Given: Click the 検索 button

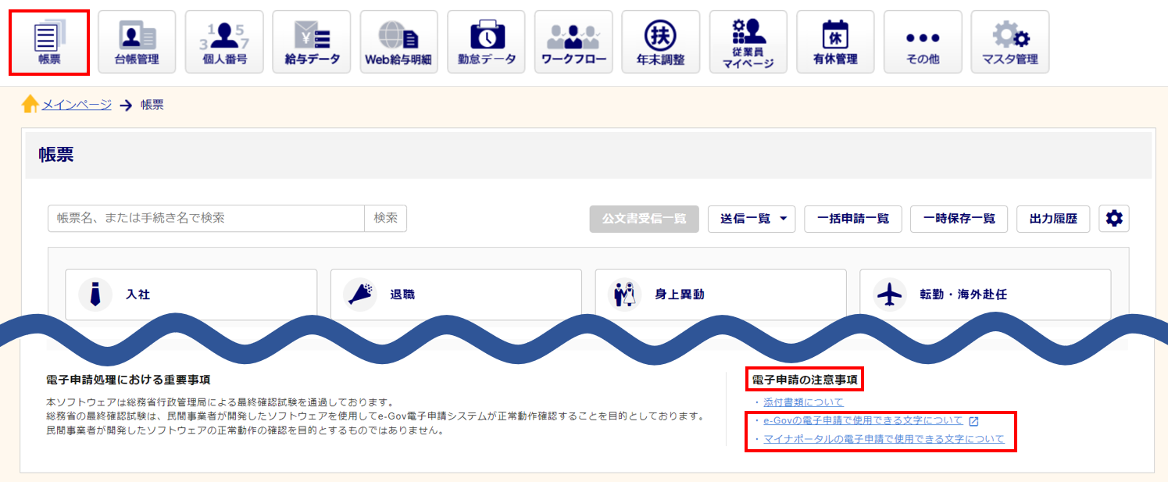Looking at the screenshot, I should point(386,219).
